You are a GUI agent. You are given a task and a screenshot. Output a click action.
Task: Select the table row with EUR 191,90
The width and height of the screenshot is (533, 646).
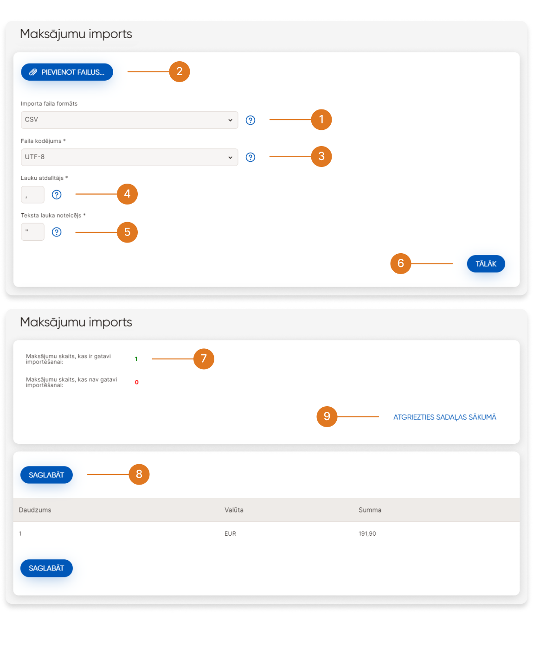tap(266, 533)
